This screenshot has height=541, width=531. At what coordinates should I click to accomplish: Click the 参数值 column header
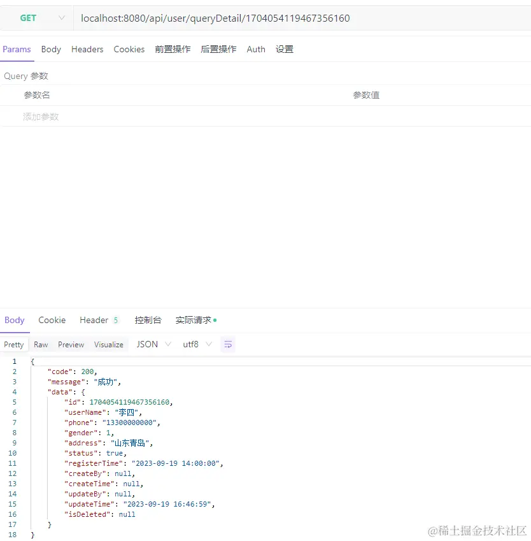pos(366,95)
